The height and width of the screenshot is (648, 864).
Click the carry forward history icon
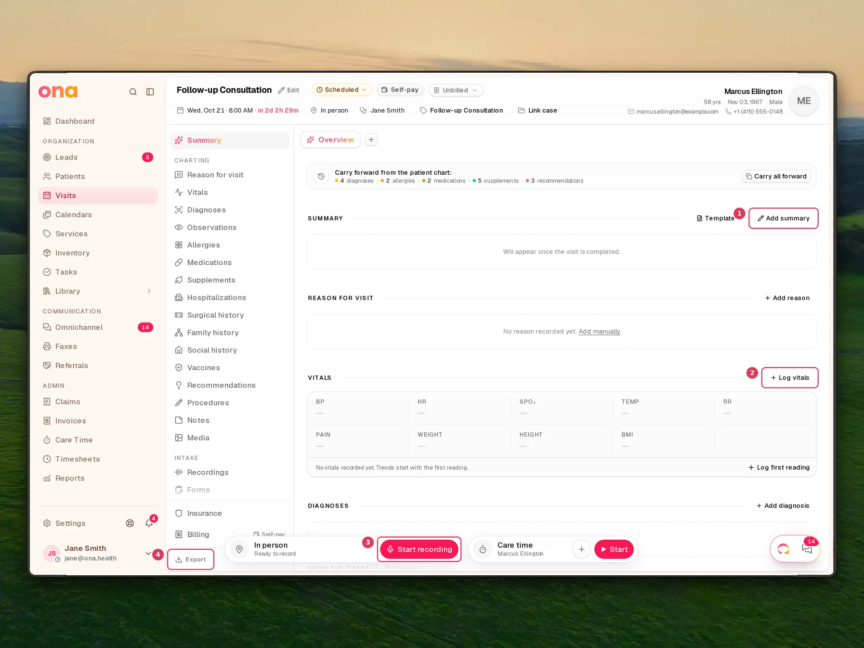click(x=321, y=176)
